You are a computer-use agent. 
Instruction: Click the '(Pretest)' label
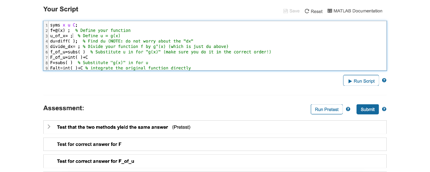point(181,127)
